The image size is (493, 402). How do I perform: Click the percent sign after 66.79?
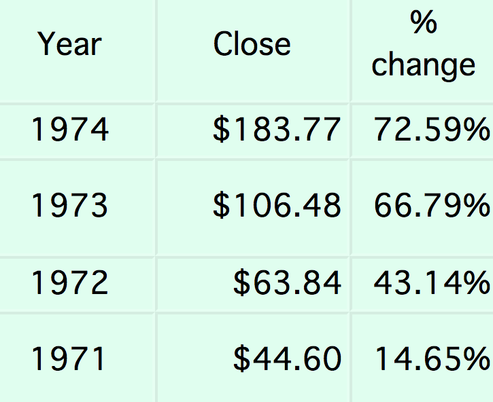coord(477,205)
